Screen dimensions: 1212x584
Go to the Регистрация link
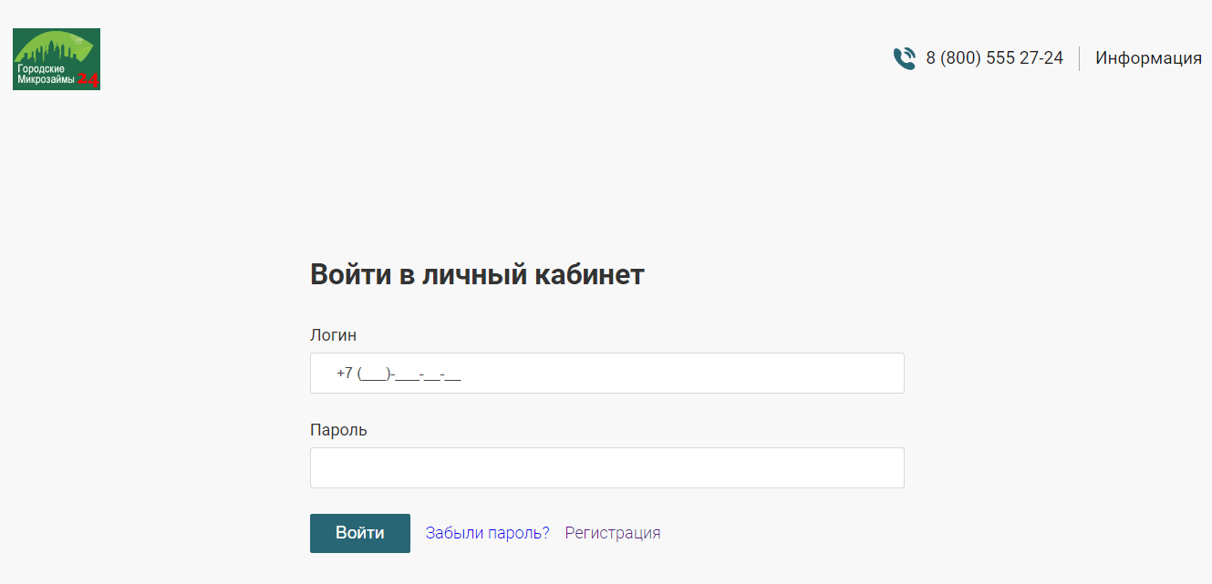coord(613,533)
